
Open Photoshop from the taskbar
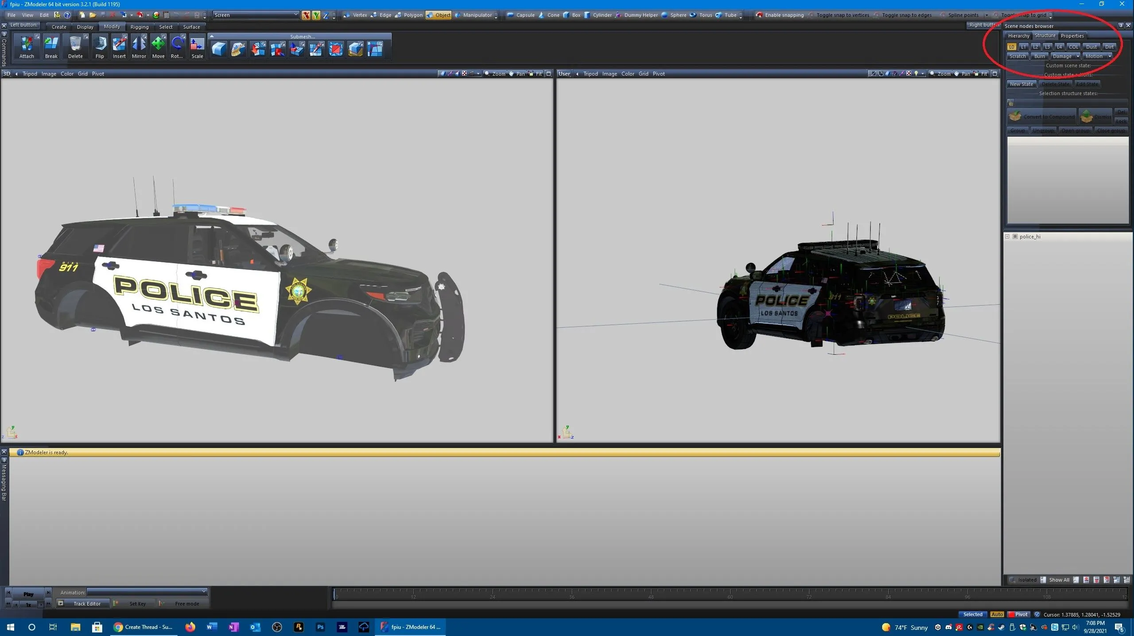pos(320,627)
